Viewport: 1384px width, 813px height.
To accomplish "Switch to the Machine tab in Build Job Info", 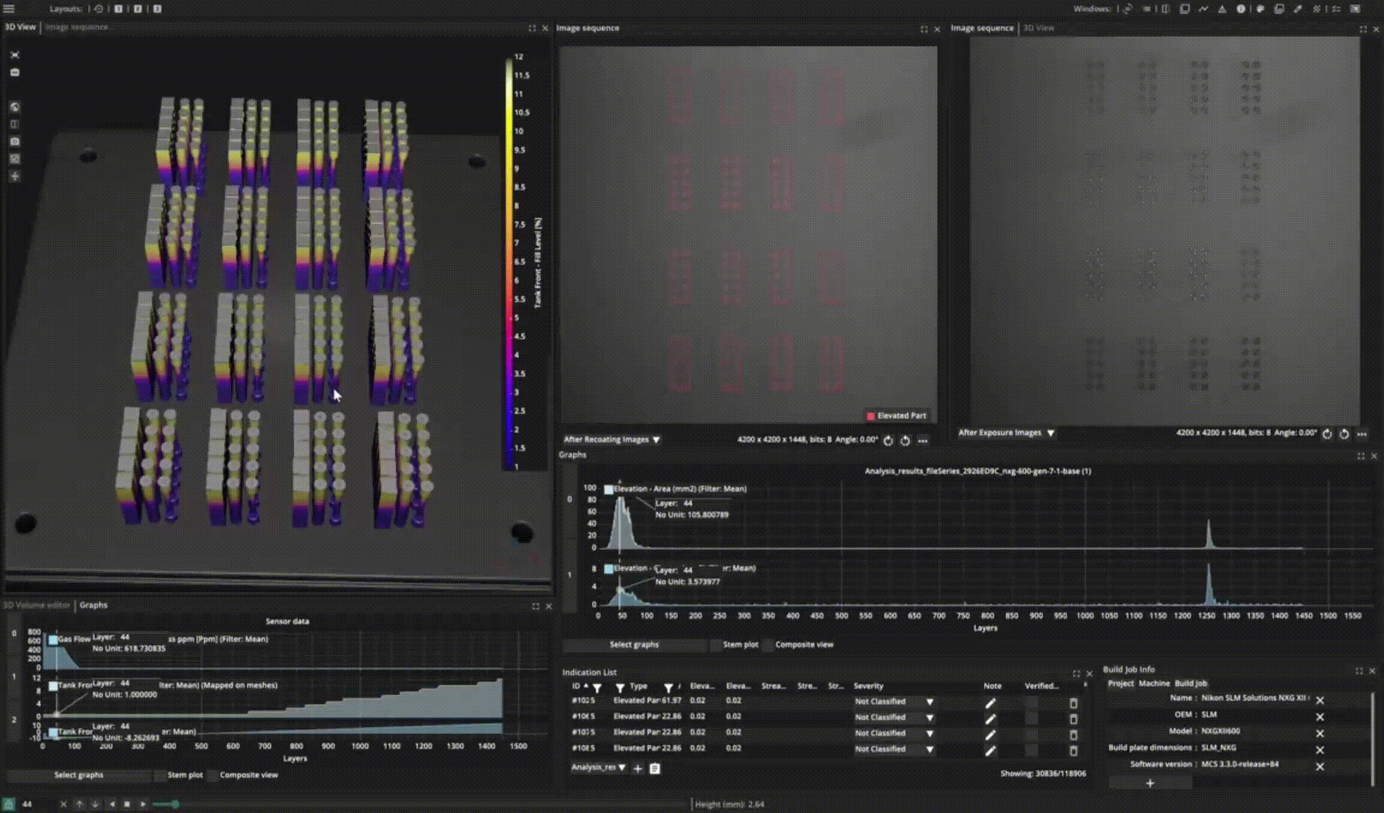I will pos(1153,683).
